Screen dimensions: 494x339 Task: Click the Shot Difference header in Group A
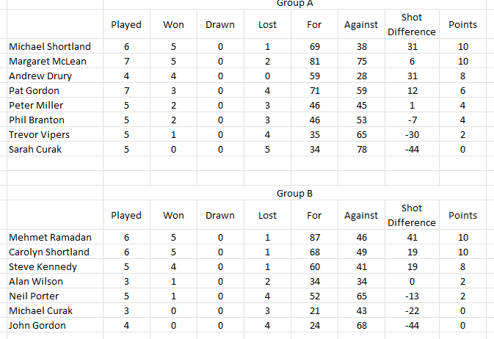tap(412, 24)
